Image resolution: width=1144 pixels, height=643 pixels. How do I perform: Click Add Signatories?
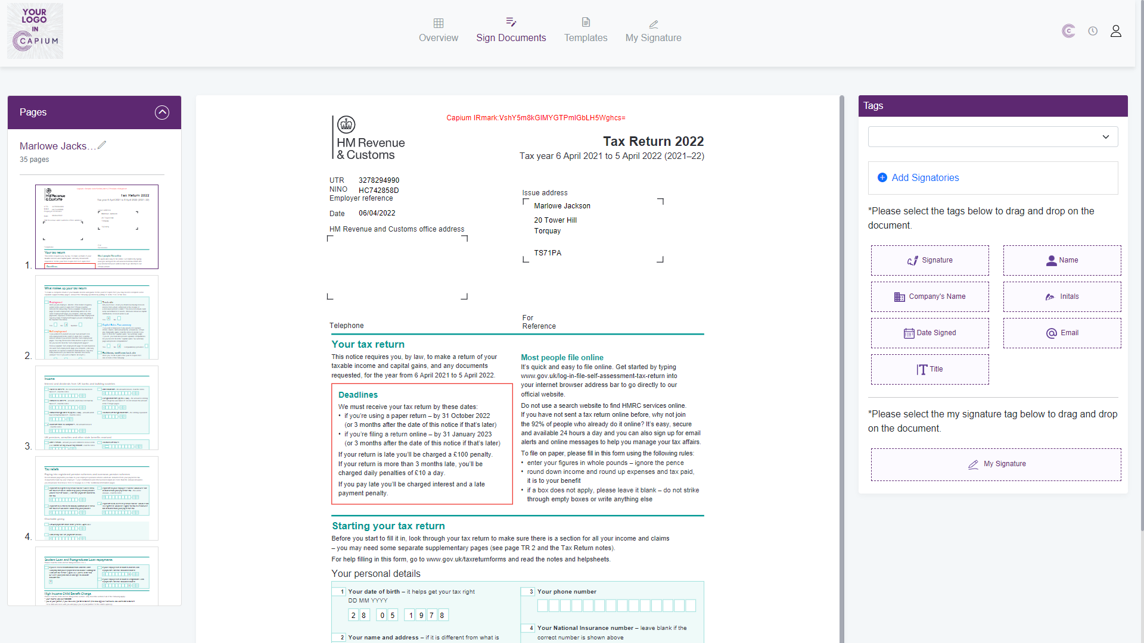925,177
